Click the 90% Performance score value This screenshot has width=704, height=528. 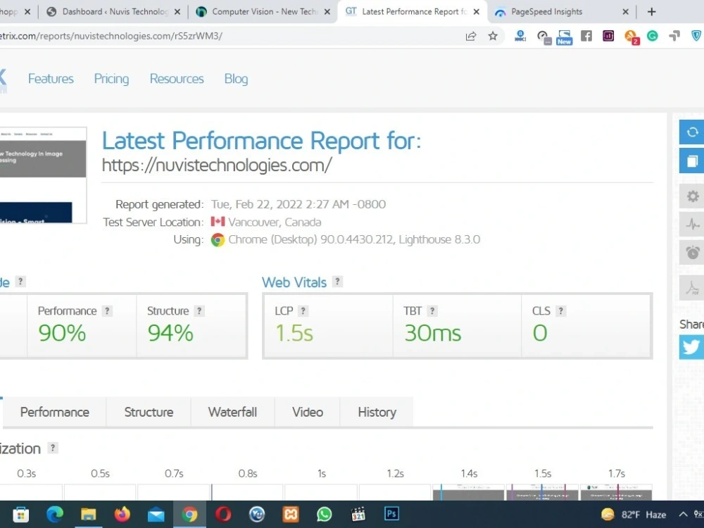(x=62, y=333)
